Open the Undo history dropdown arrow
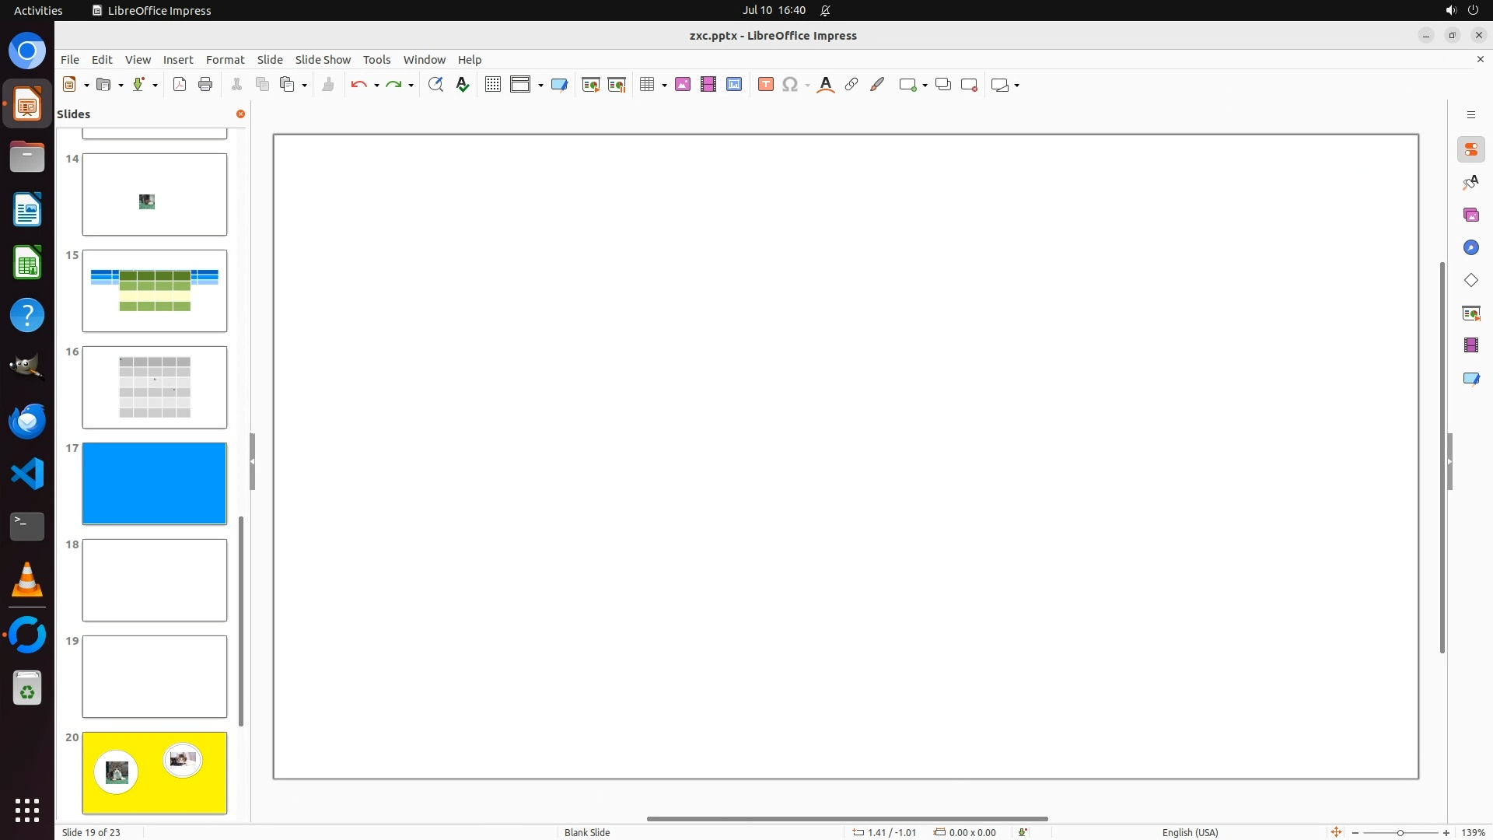Viewport: 1493px width, 840px height. click(x=376, y=85)
